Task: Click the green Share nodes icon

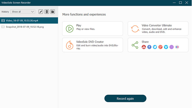Action: 135,45
